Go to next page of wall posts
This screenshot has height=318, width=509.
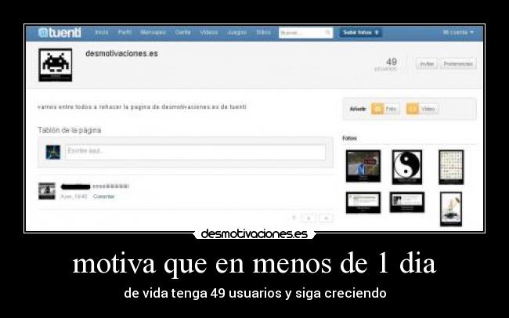pyautogui.click(x=326, y=218)
